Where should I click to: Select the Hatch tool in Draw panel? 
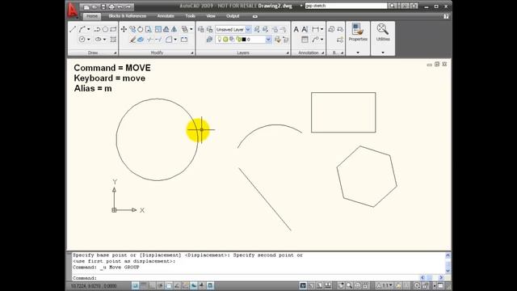pos(113,40)
